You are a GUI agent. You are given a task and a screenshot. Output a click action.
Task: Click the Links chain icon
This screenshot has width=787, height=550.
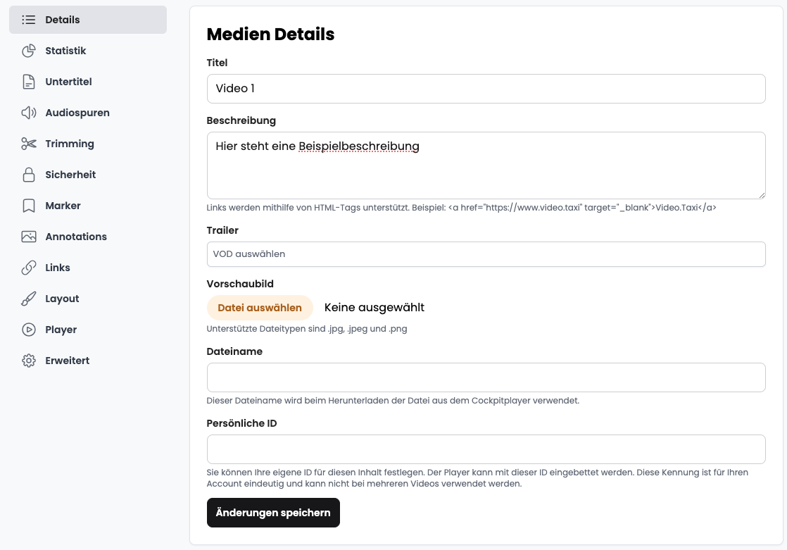point(29,268)
